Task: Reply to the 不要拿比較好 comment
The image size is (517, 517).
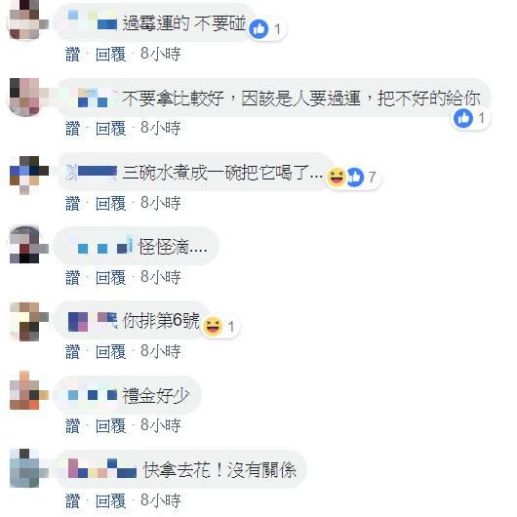Action: [x=110, y=128]
